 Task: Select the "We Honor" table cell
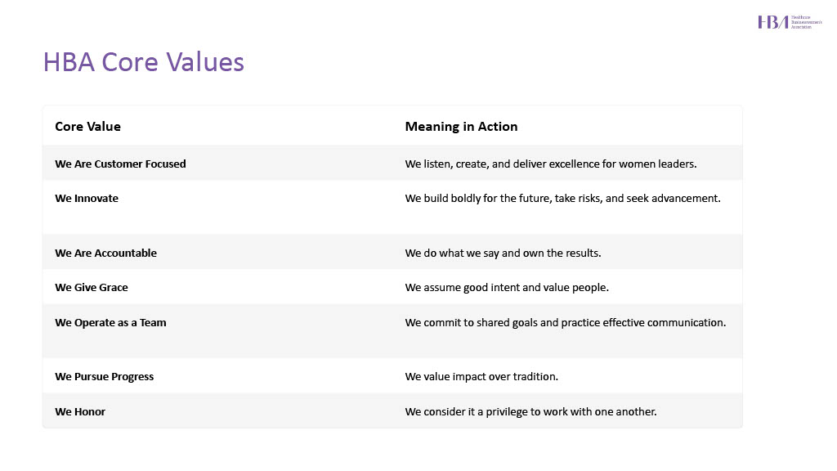80,412
